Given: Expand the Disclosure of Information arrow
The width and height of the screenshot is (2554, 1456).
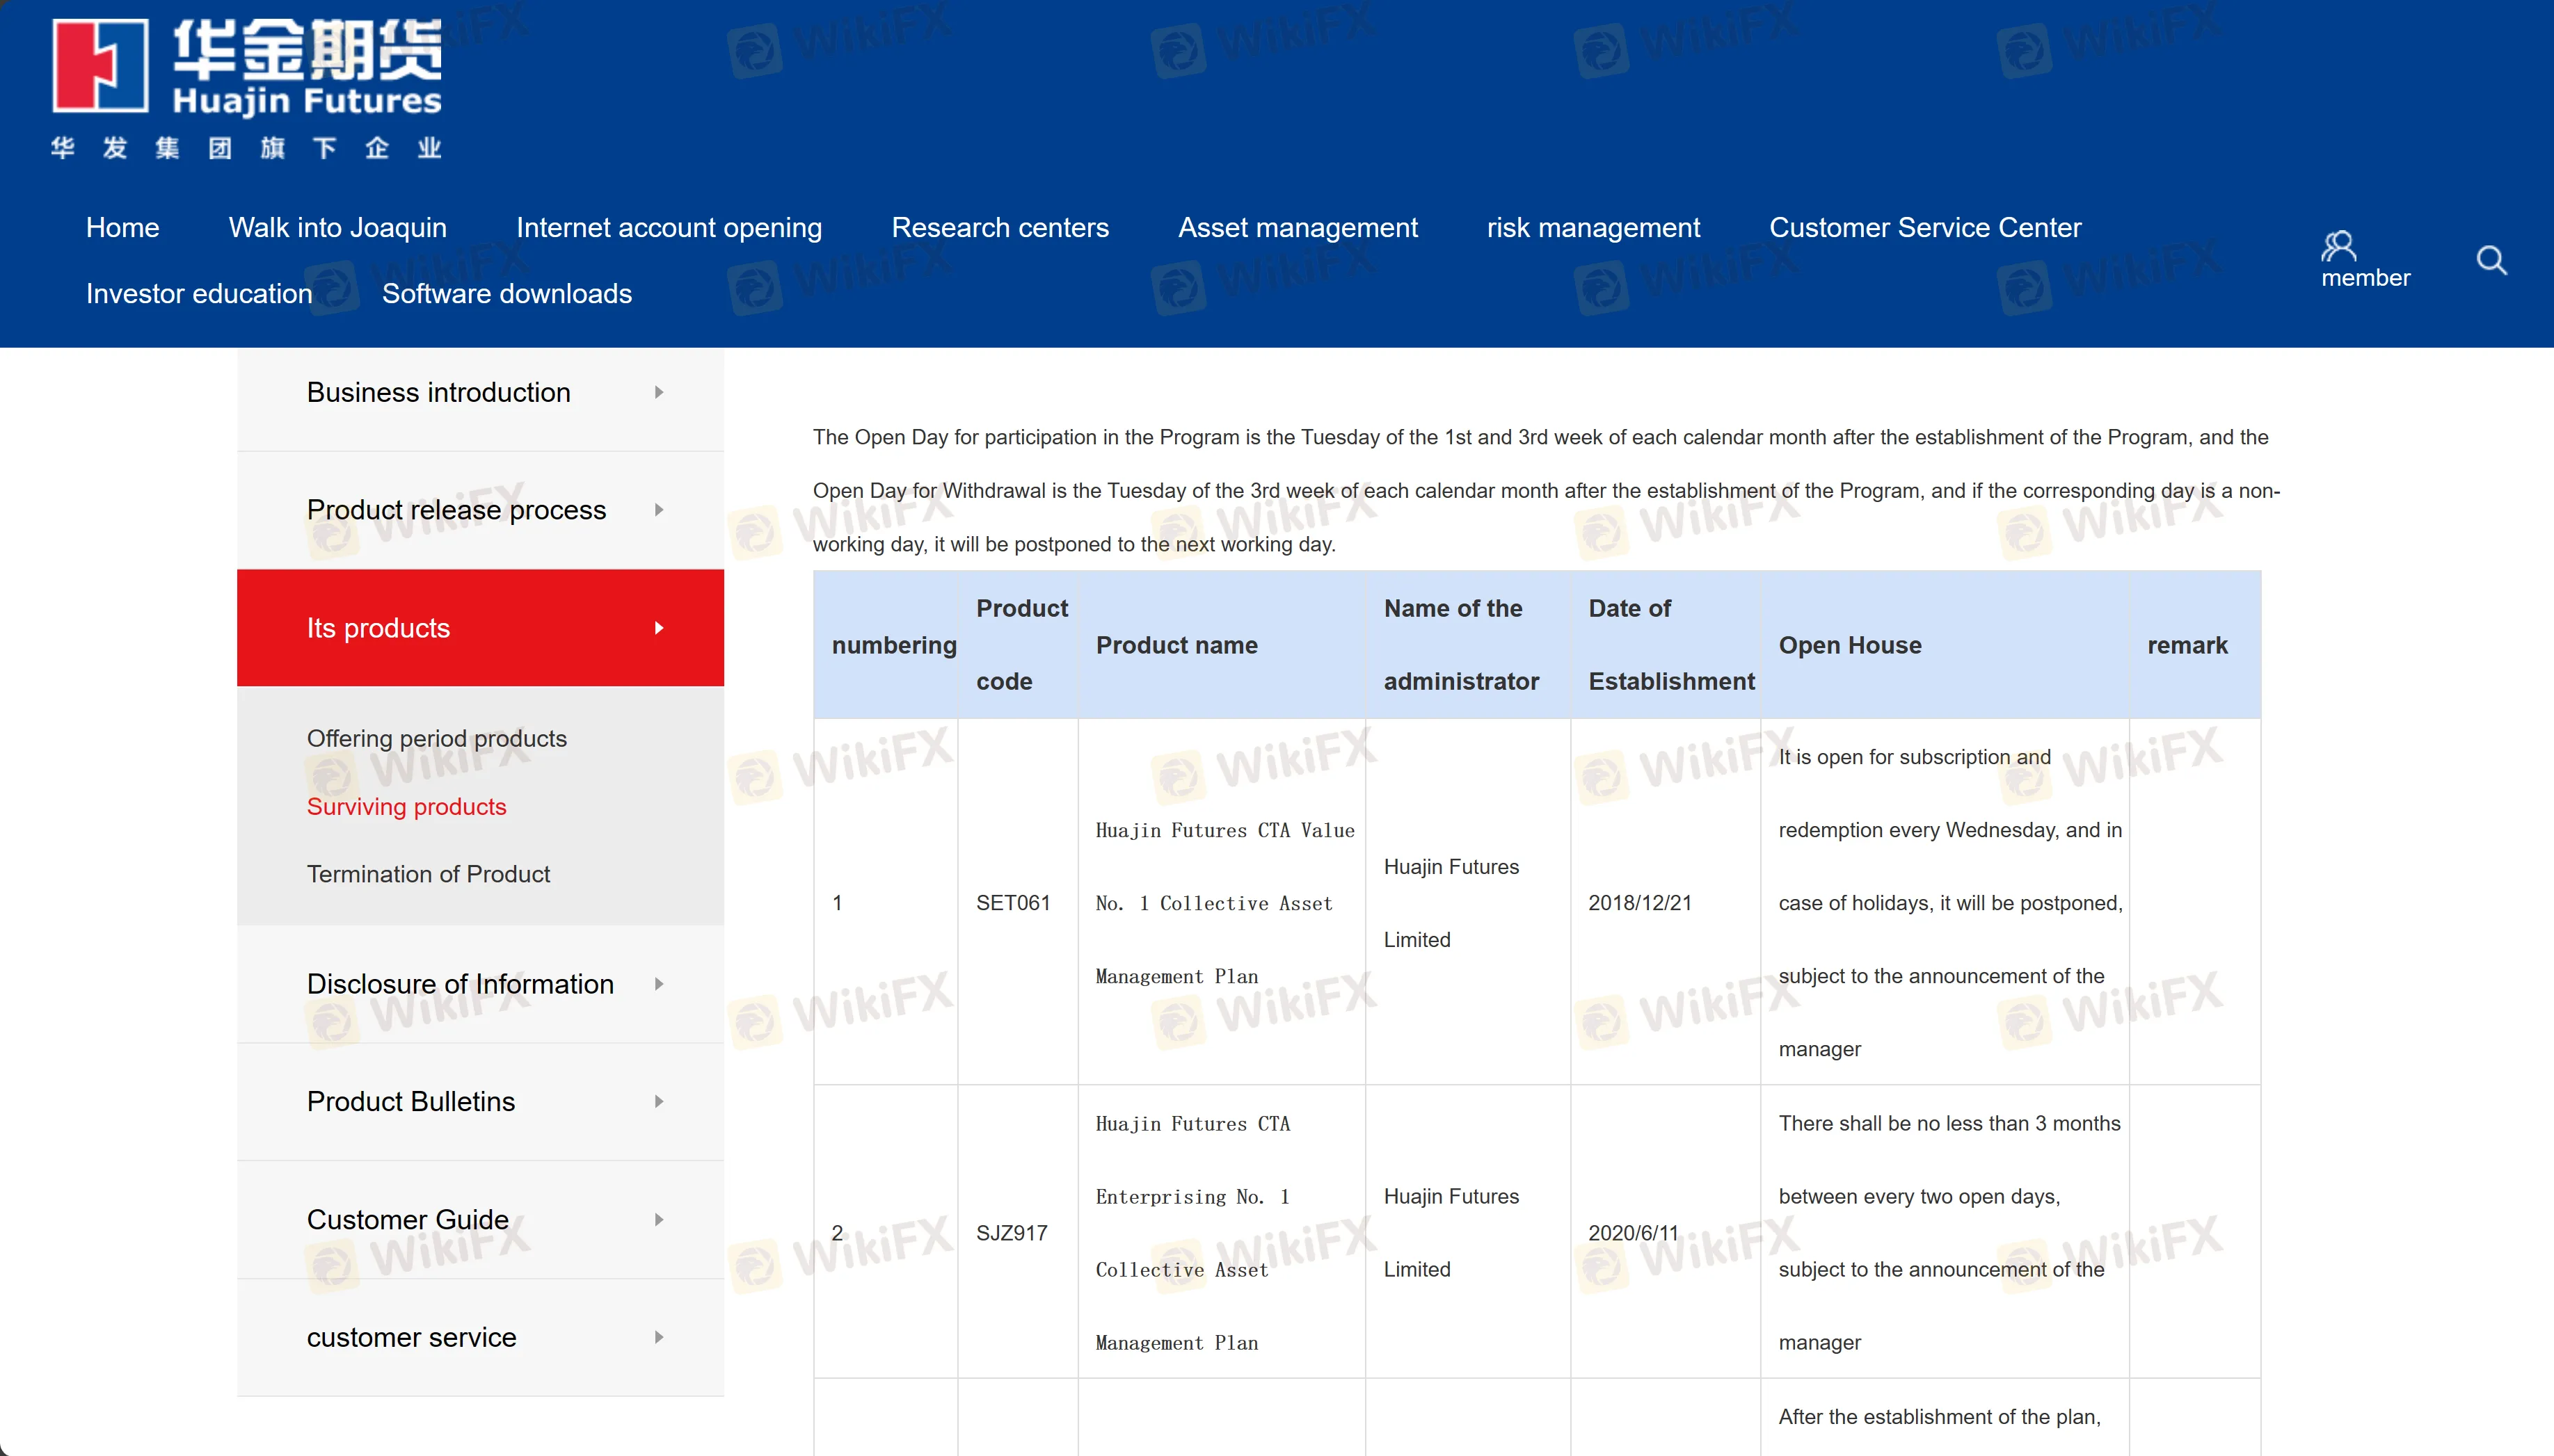Looking at the screenshot, I should tap(658, 984).
